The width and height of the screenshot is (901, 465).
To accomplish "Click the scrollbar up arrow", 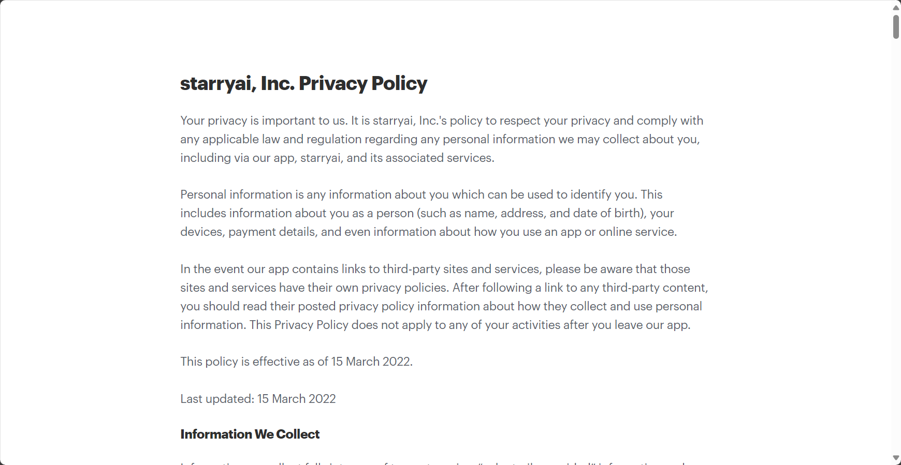I will tap(896, 7).
